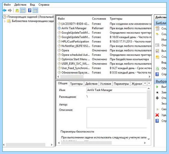The width and height of the screenshot is (169, 154).
Task: Click the gray Forward arrow in toolbar
Action: [x=10, y=10]
